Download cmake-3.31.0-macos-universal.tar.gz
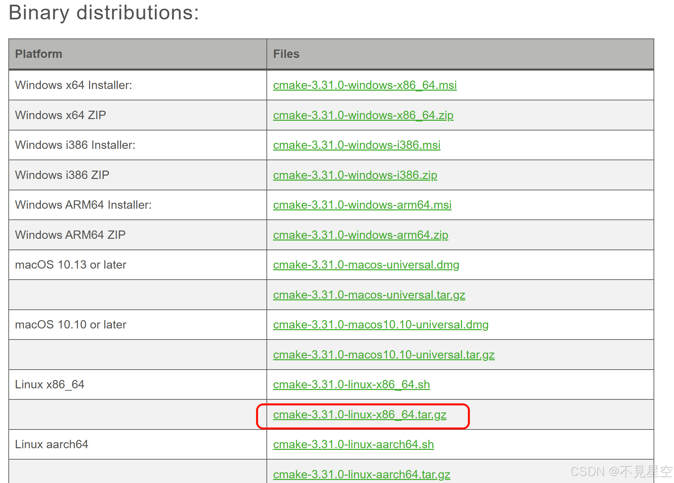 point(369,295)
